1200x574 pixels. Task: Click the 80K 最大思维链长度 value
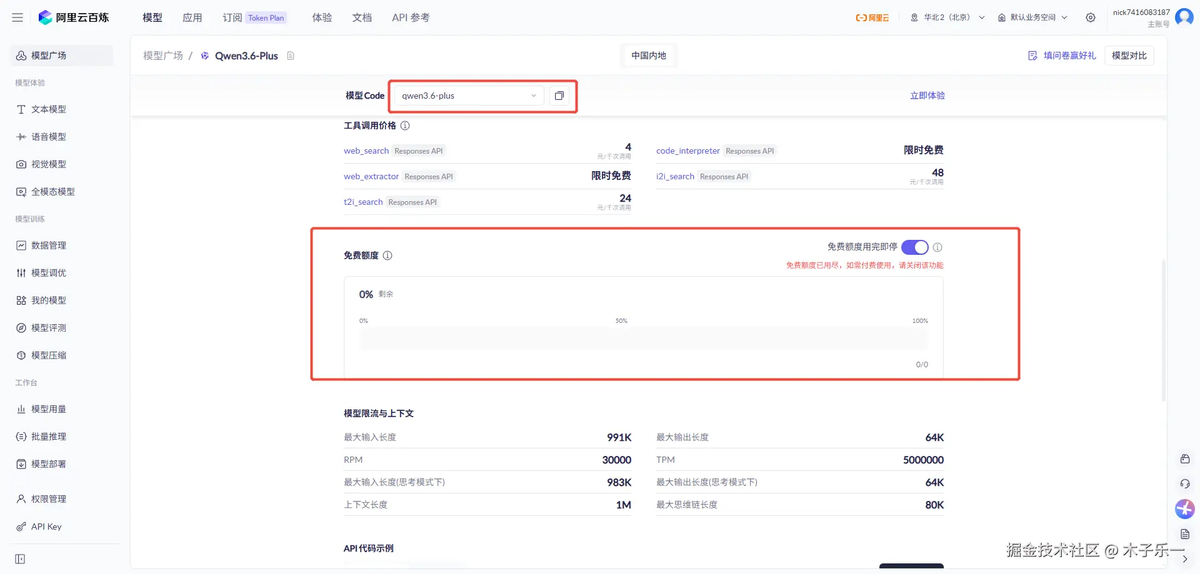[934, 505]
